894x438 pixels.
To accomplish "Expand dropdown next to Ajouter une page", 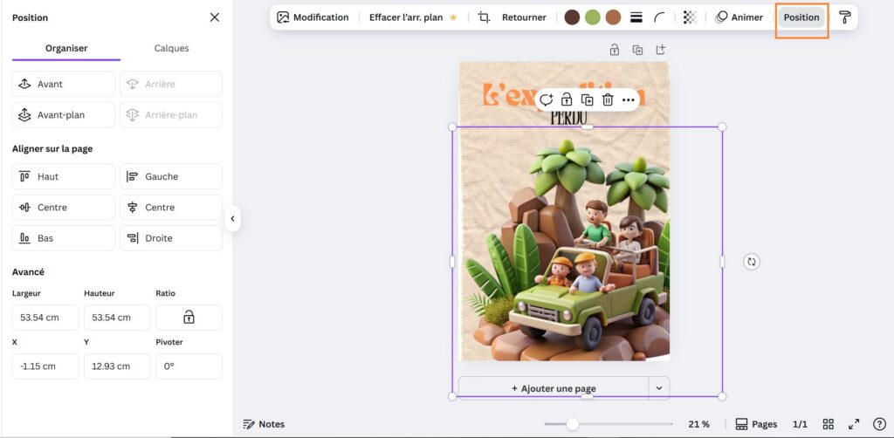I will click(659, 388).
